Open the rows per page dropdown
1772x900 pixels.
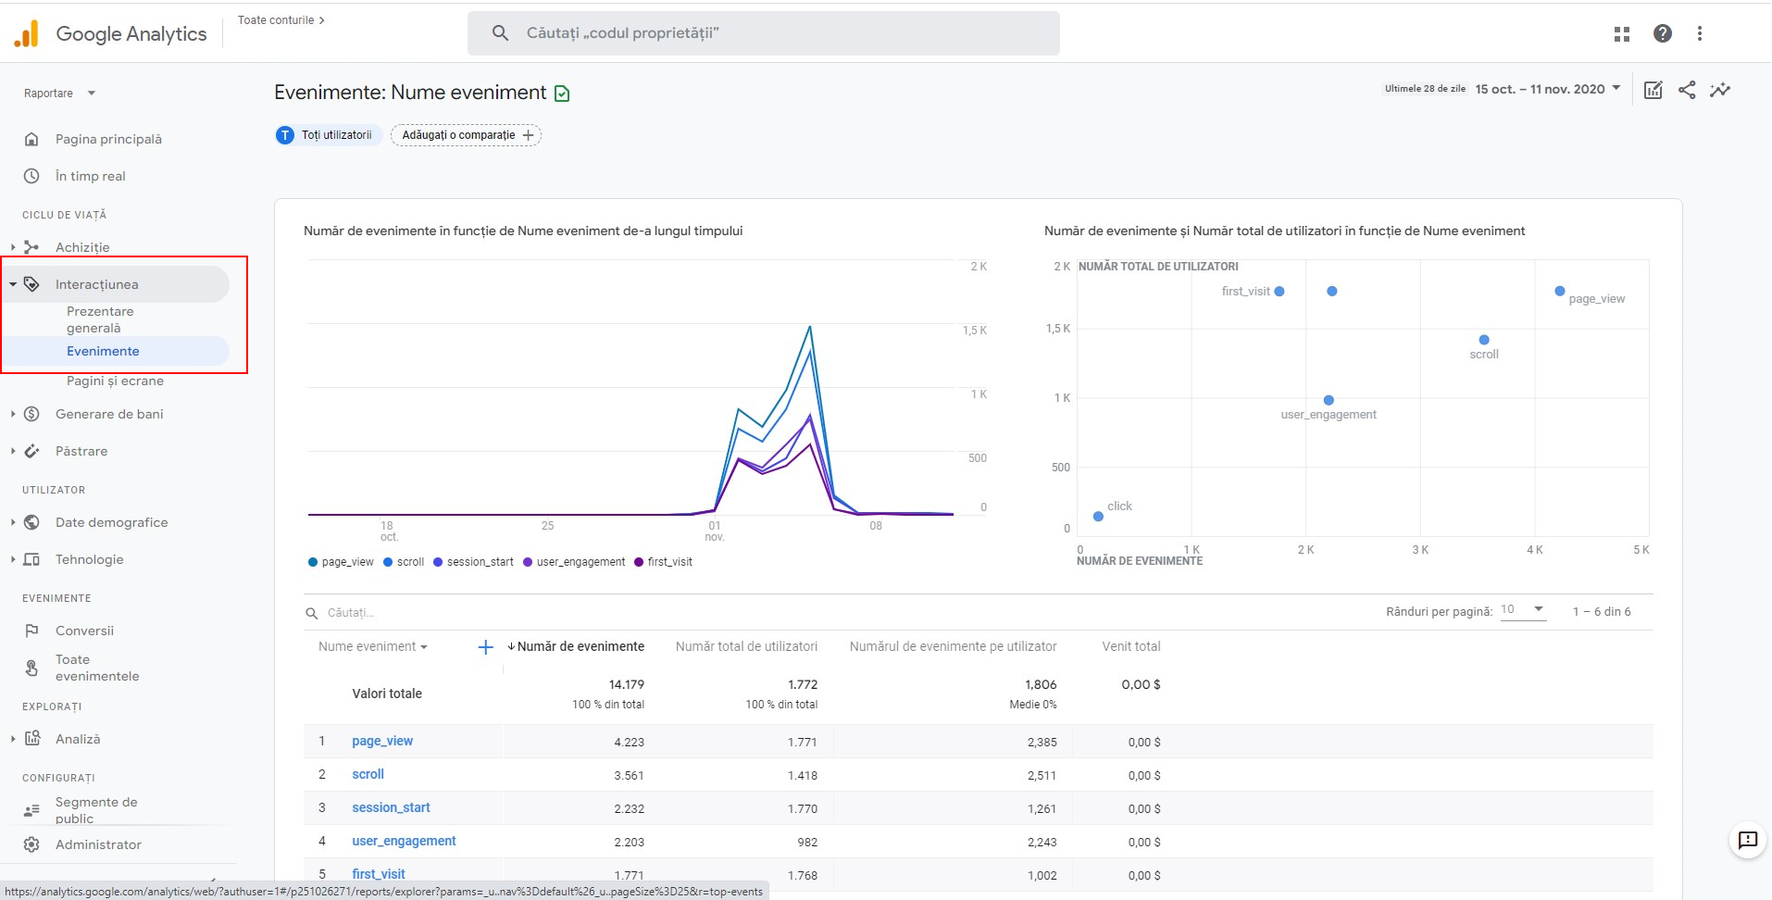coord(1523,609)
